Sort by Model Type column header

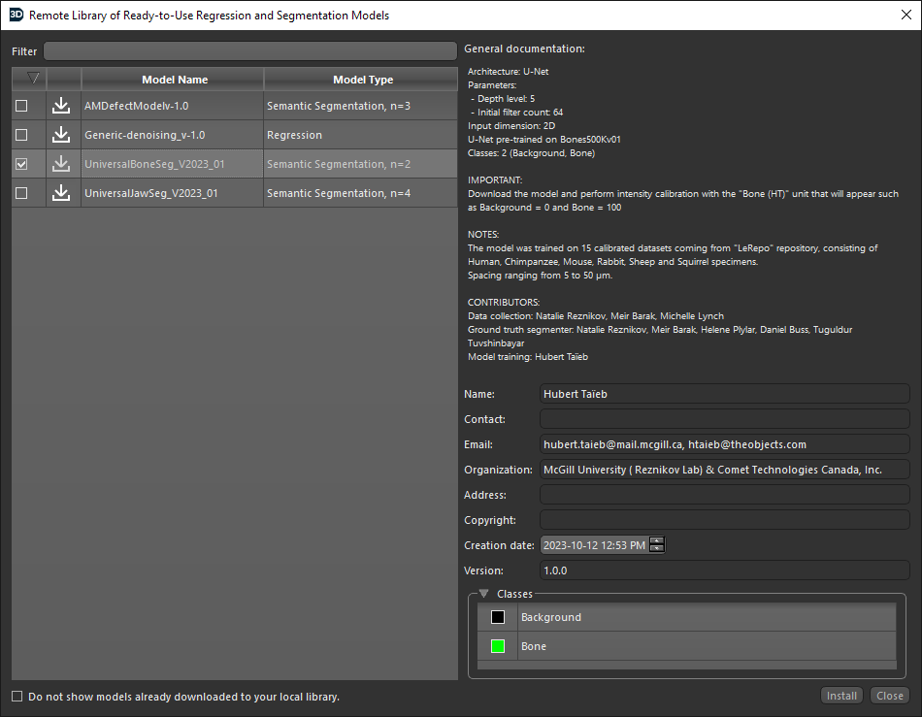(362, 80)
